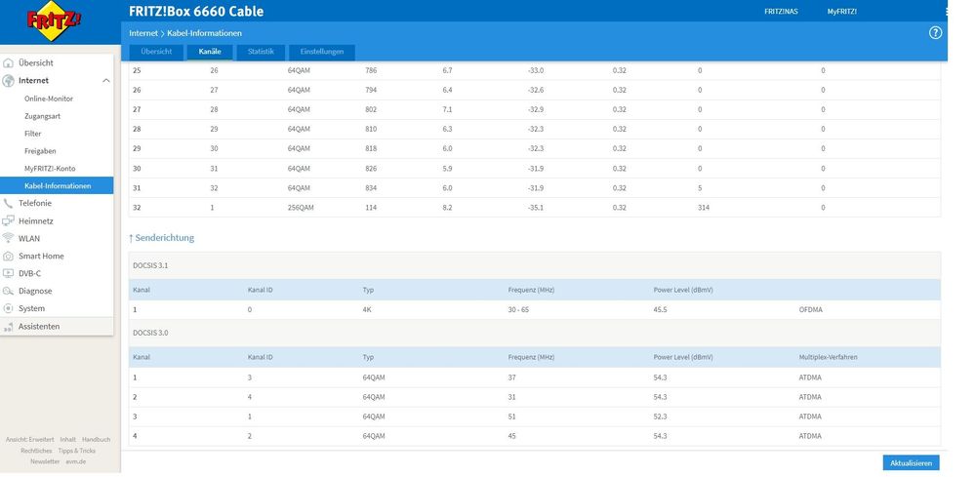Image resolution: width=975 pixels, height=477 pixels.
Task: Open the MyFRITZ! header link
Action: (842, 11)
